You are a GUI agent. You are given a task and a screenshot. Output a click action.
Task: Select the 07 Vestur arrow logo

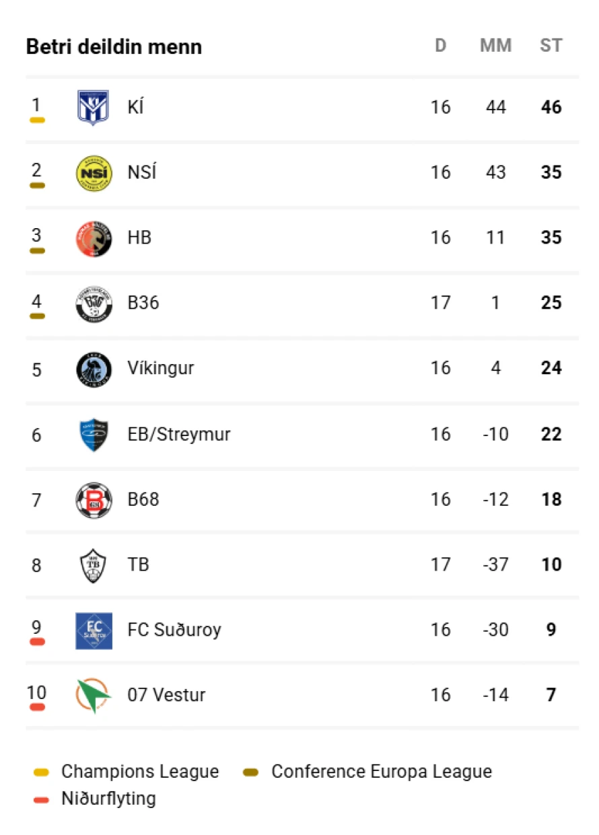(94, 696)
